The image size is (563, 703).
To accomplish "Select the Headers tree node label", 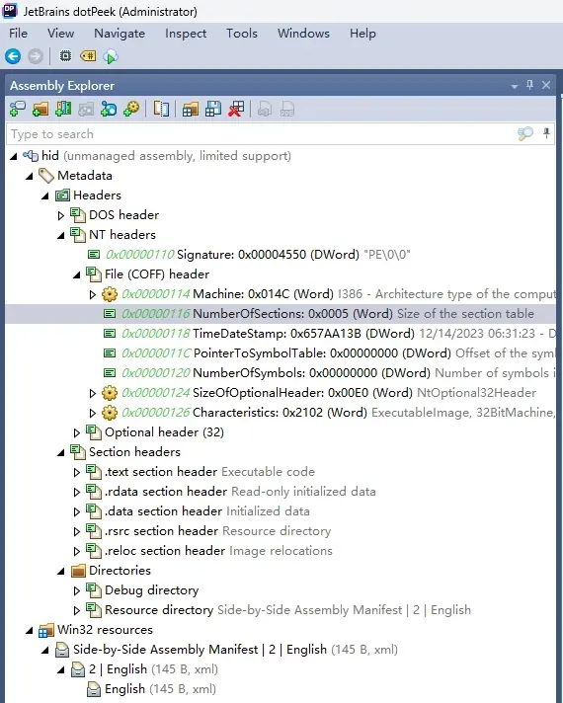I will pyautogui.click(x=98, y=195).
